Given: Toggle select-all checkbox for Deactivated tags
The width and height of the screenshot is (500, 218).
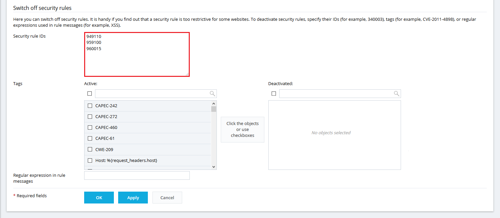Looking at the screenshot, I should coord(274,94).
